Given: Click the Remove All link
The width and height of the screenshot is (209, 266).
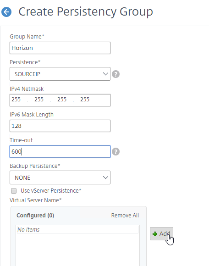Looking at the screenshot, I should [125, 215].
